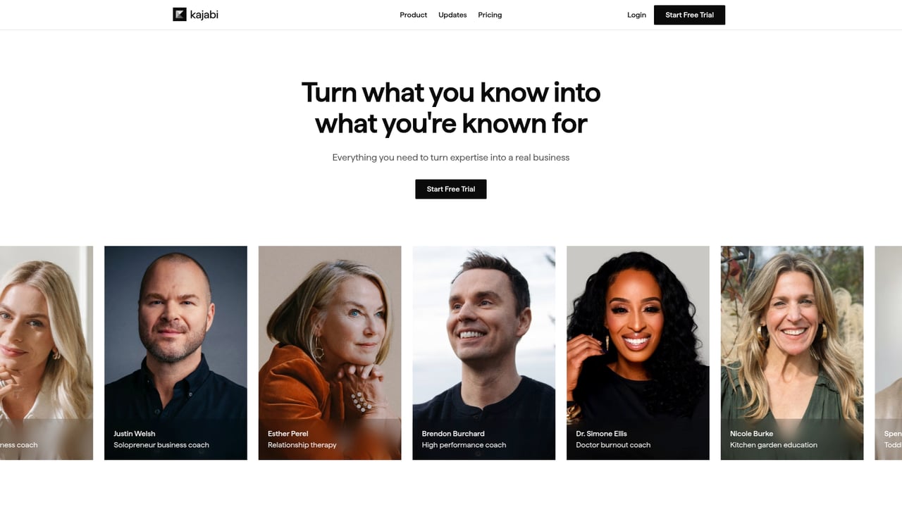This screenshot has width=902, height=507.
Task: Click the partially visible card at right edge
Action: (x=889, y=353)
